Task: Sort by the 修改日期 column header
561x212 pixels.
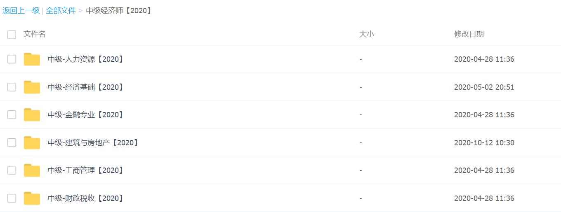Action: (469, 34)
